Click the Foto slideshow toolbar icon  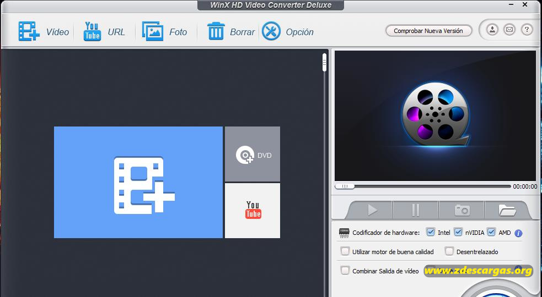coord(152,31)
